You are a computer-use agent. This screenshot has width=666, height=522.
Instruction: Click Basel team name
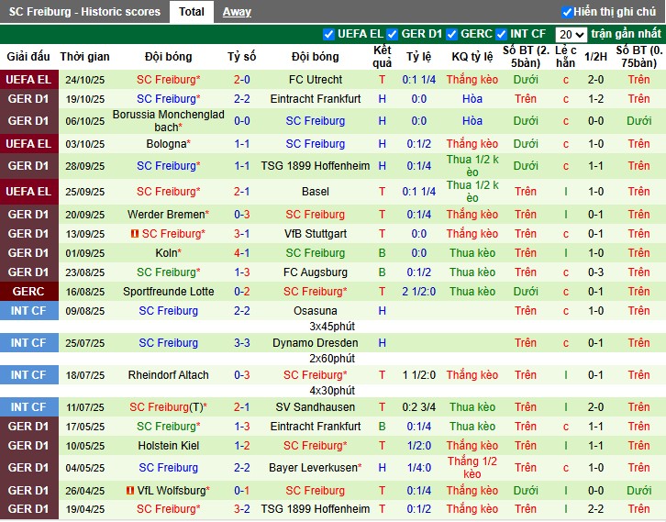pyautogui.click(x=316, y=192)
